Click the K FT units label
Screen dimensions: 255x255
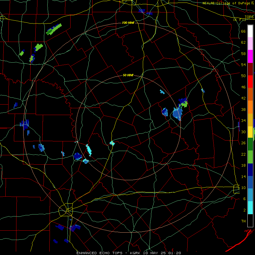point(239,20)
